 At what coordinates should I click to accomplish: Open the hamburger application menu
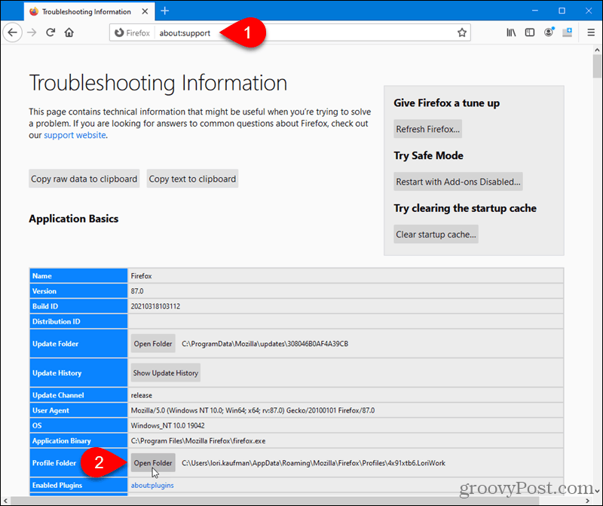tap(591, 32)
